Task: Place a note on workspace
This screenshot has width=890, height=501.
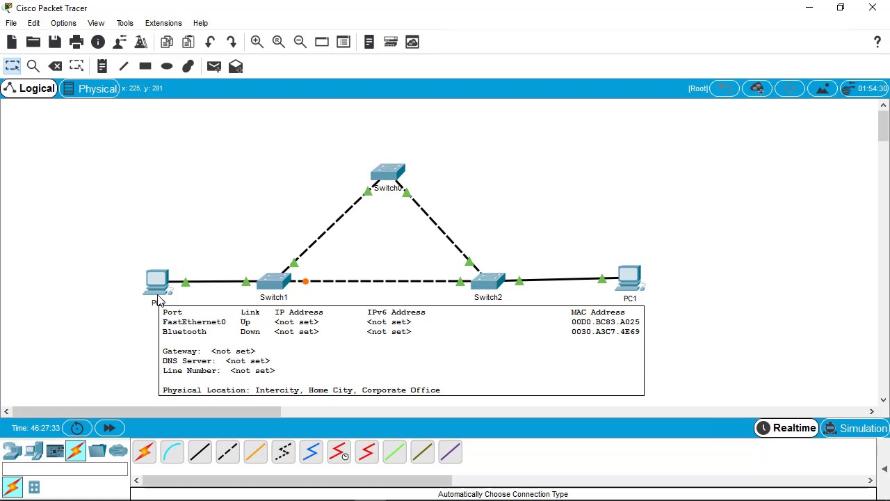Action: click(x=102, y=66)
